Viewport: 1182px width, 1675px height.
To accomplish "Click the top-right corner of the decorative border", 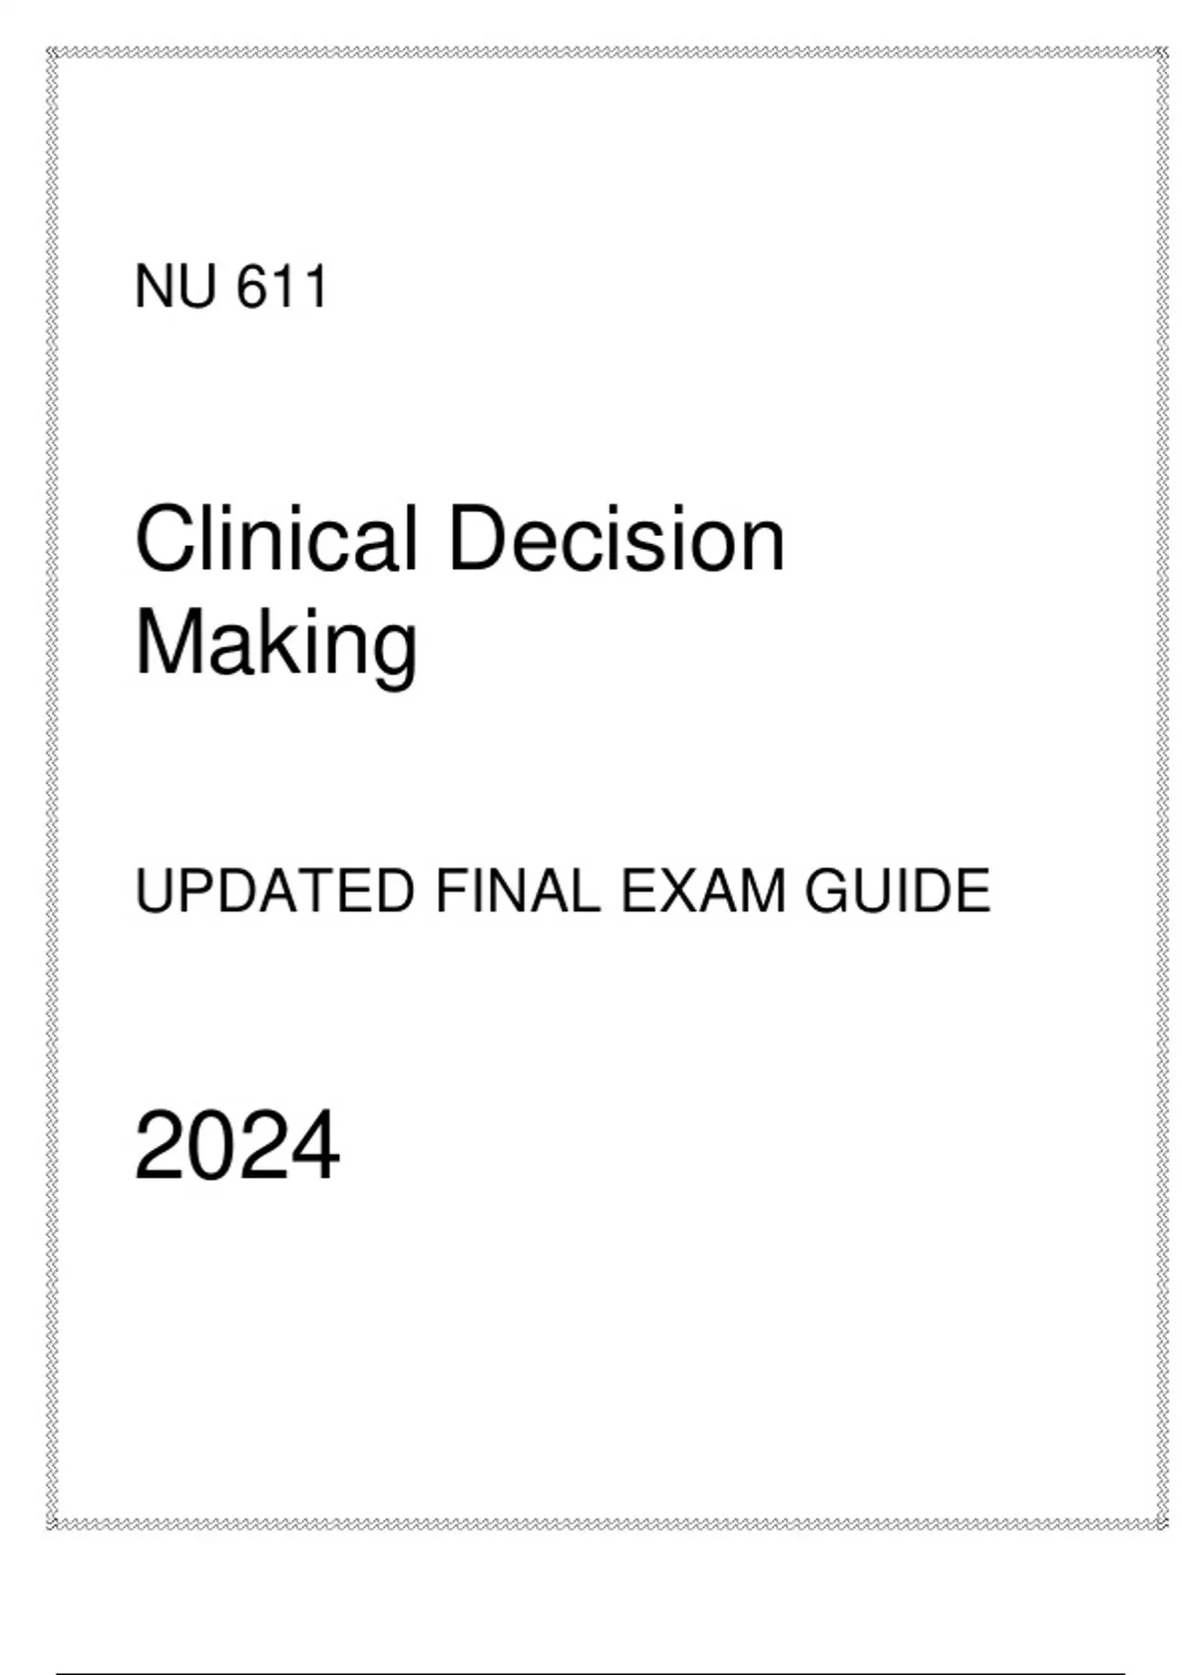I will tap(1161, 52).
